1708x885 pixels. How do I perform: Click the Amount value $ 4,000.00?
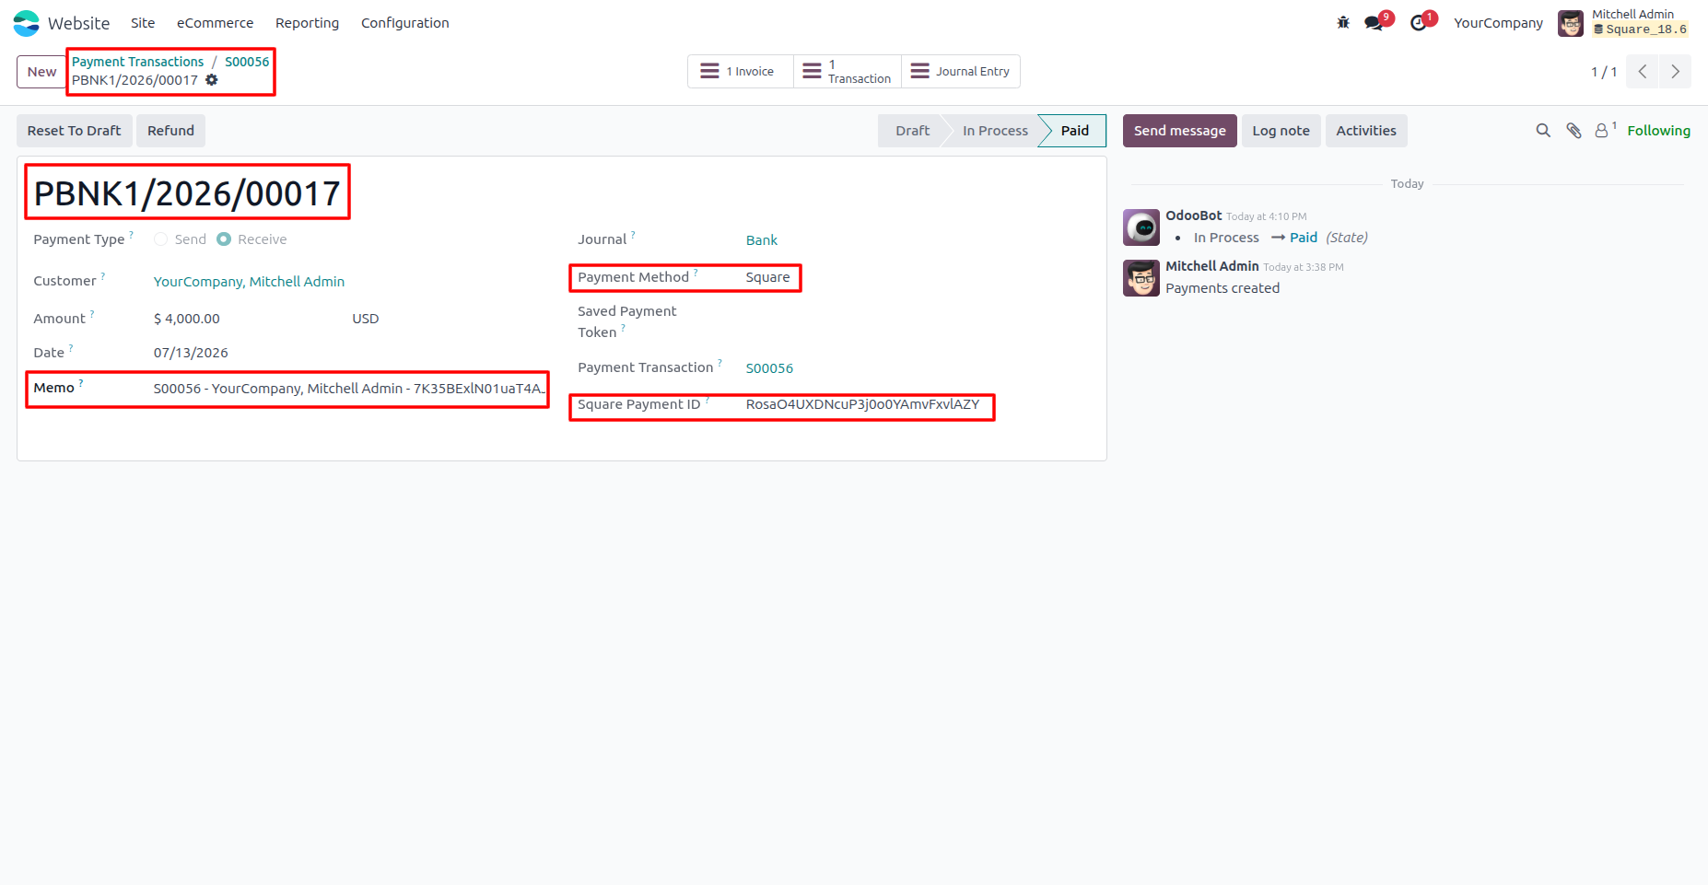coord(187,319)
